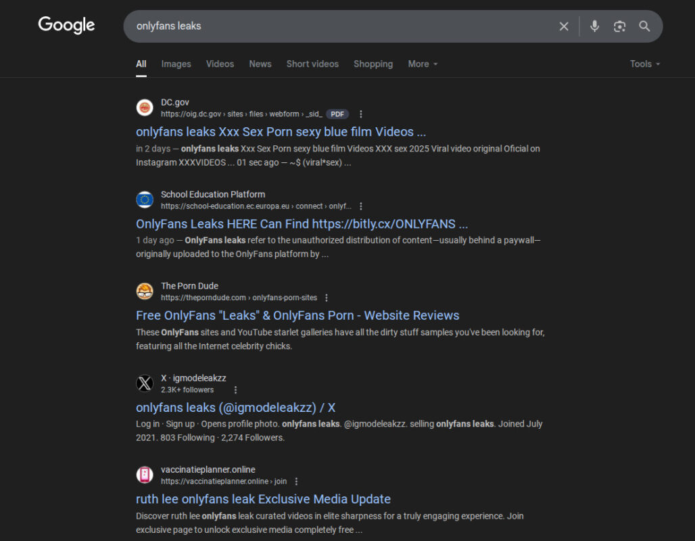Open 'OnlyFans Leaks HERE Can Find' link

[302, 224]
